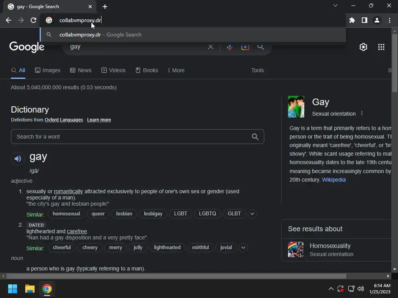The height and width of the screenshot is (298, 398).
Task: Switch to the Videos results tab
Action: pyautogui.click(x=113, y=71)
